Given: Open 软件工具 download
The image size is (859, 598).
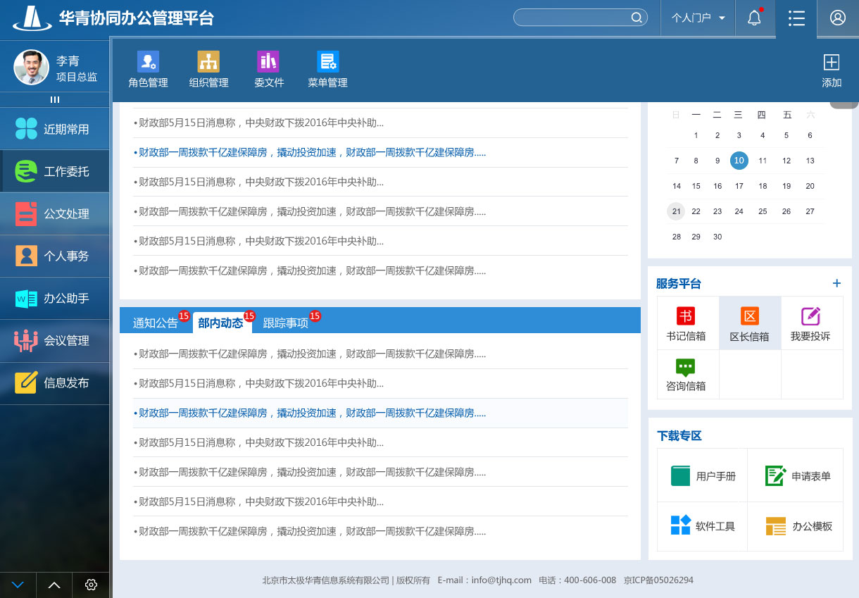Looking at the screenshot, I should pos(702,525).
